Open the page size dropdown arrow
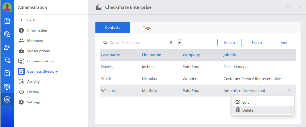 pyautogui.click(x=179, y=42)
